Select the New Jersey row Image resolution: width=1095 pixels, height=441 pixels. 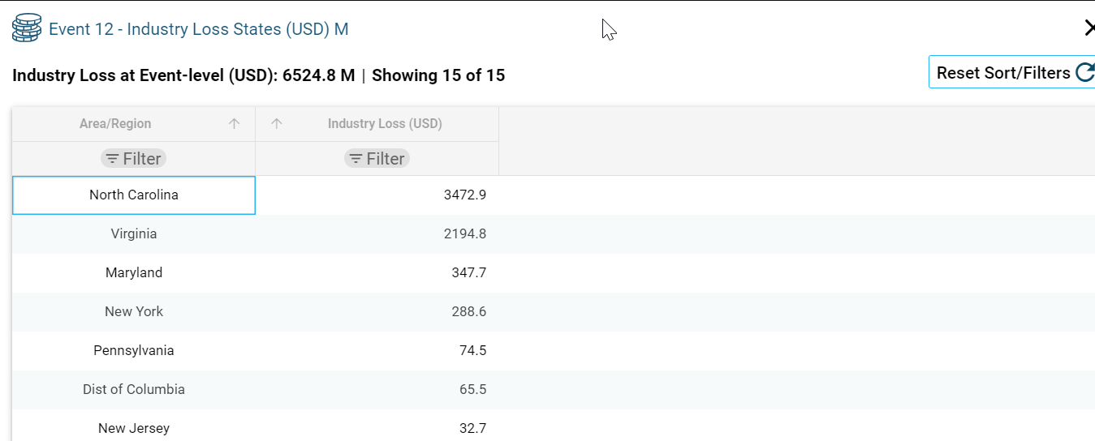pos(134,428)
